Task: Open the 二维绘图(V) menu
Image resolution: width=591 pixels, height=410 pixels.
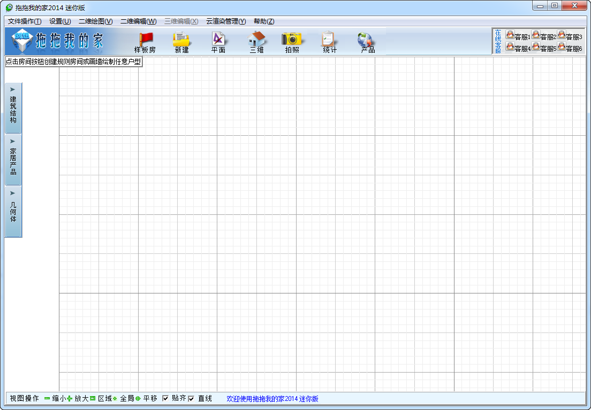Action: click(96, 21)
